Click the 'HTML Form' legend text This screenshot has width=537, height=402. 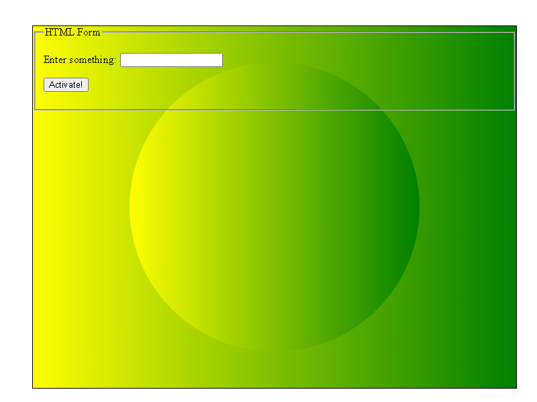[72, 32]
